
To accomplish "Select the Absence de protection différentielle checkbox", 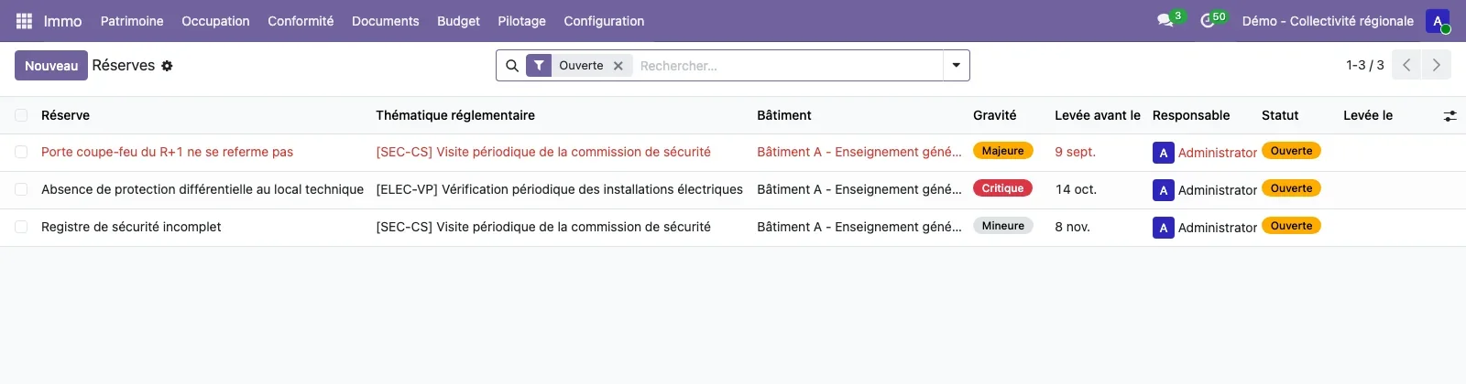I will 21,189.
